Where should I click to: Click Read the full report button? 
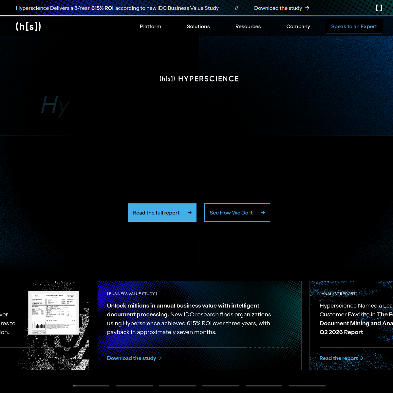tap(162, 213)
